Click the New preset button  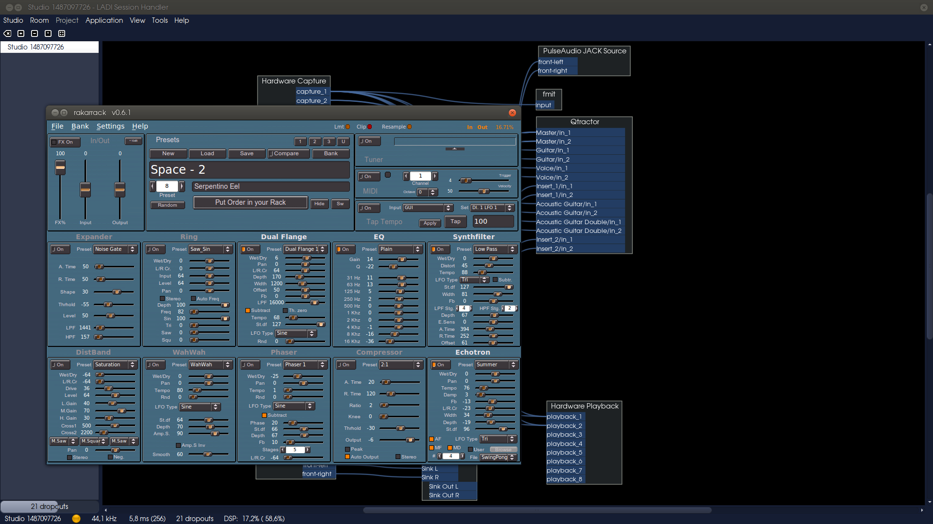click(168, 153)
